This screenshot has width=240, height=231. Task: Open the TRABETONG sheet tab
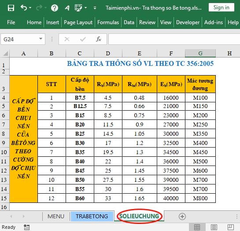coord(92,216)
